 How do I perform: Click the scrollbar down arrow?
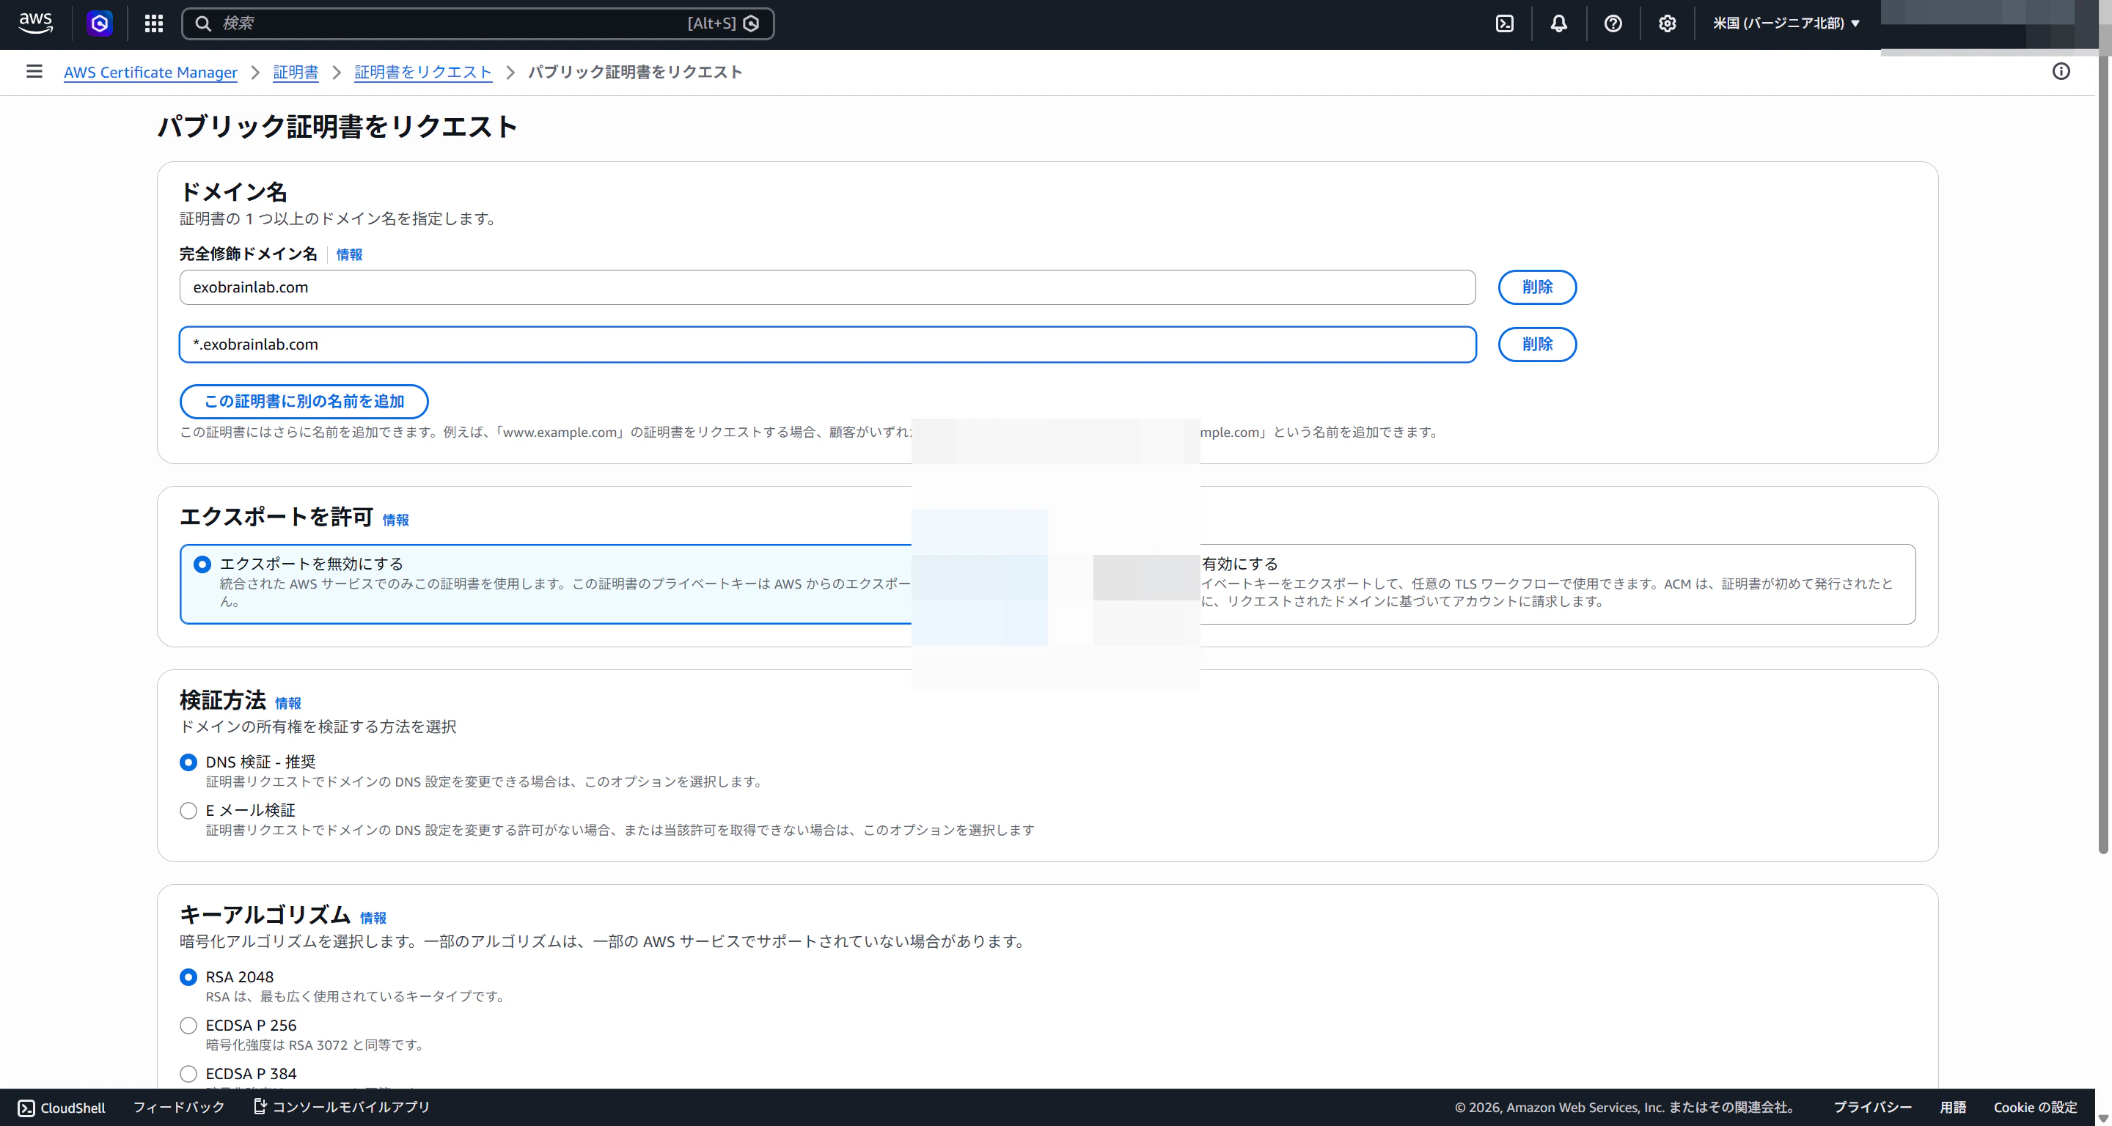pos(2103,1118)
